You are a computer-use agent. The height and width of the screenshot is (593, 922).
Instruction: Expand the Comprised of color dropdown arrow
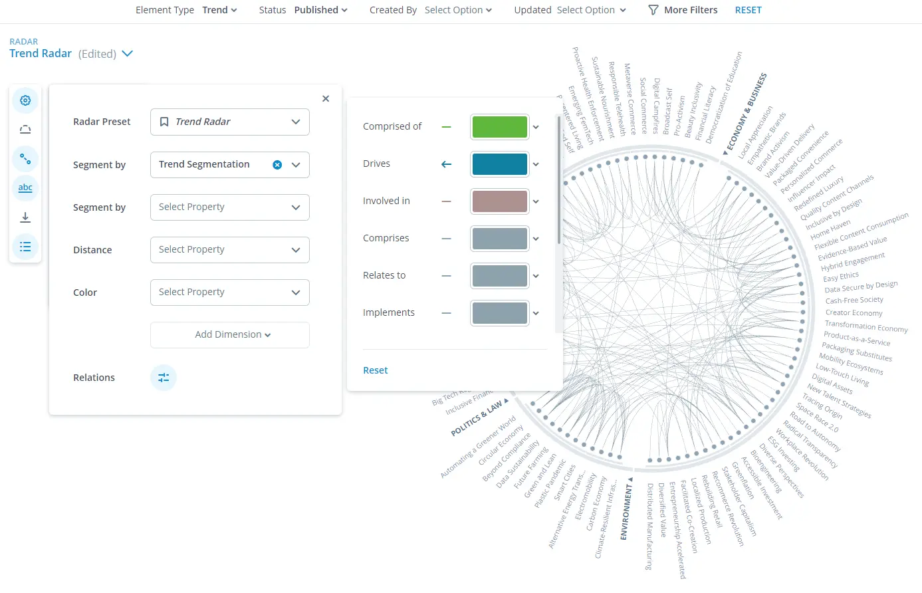click(536, 127)
